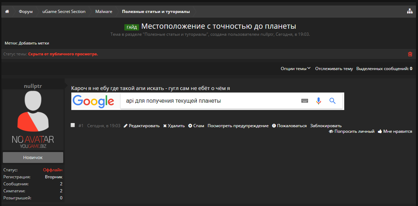This screenshot has width=418, height=206.
Task: Click the 'Розыгрышей:' count 0
Action: pyautogui.click(x=61, y=198)
